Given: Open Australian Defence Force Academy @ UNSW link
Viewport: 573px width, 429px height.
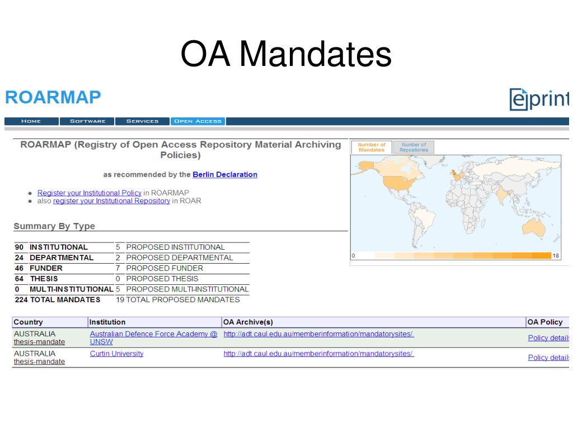Looking at the screenshot, I should [x=153, y=338].
